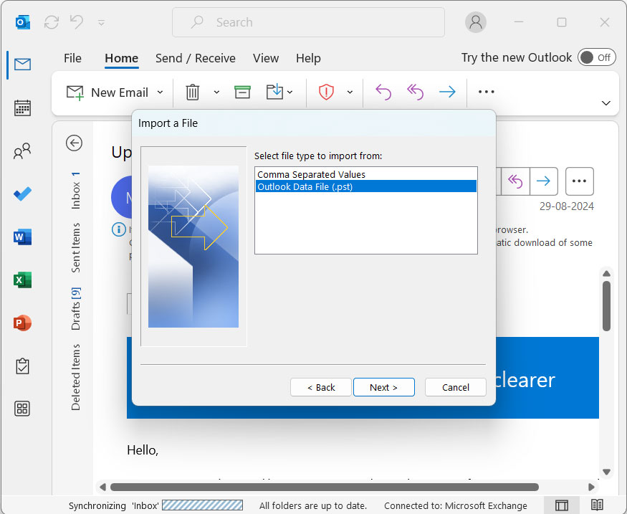This screenshot has width=627, height=514.
Task: Open the Move to folder dropdown
Action: point(289,92)
